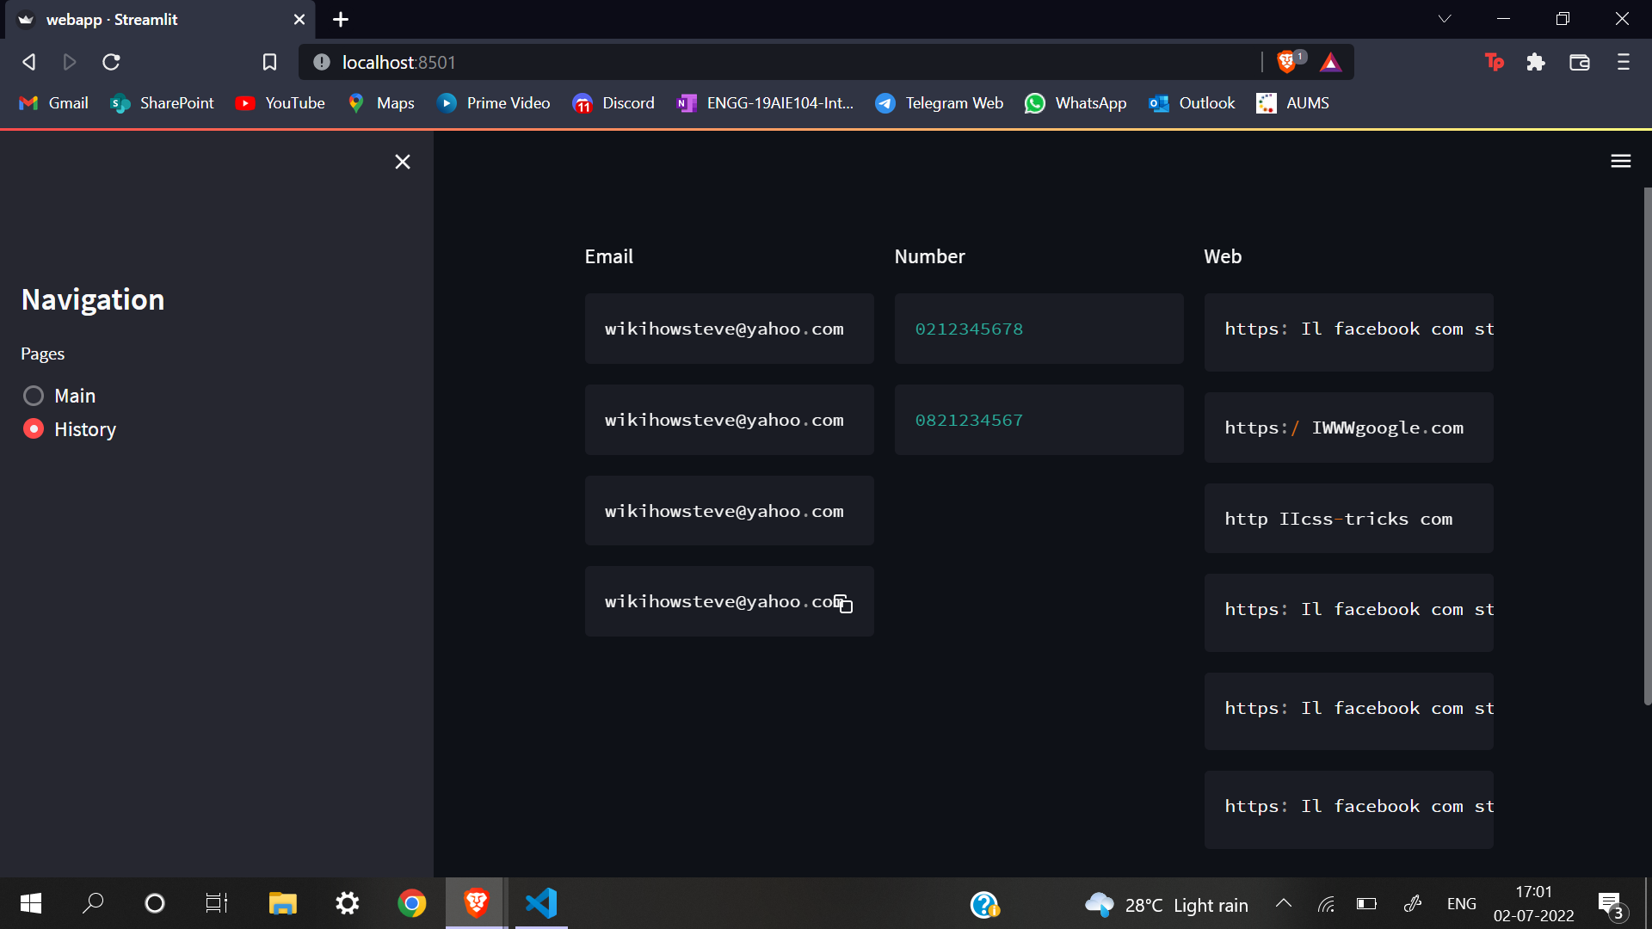Image resolution: width=1652 pixels, height=929 pixels.
Task: Launch Visual Studio Code from the taskbar
Action: [540, 904]
